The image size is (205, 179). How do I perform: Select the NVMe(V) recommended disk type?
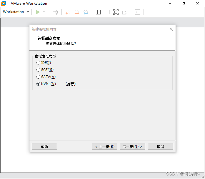coord(46,84)
